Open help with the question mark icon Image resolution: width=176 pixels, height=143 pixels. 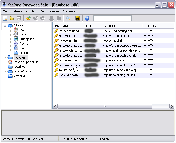pos(87,18)
